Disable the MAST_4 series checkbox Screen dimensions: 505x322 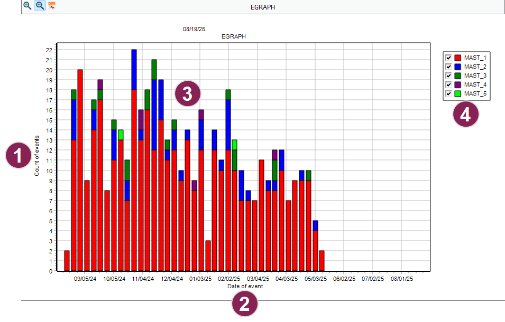[448, 84]
